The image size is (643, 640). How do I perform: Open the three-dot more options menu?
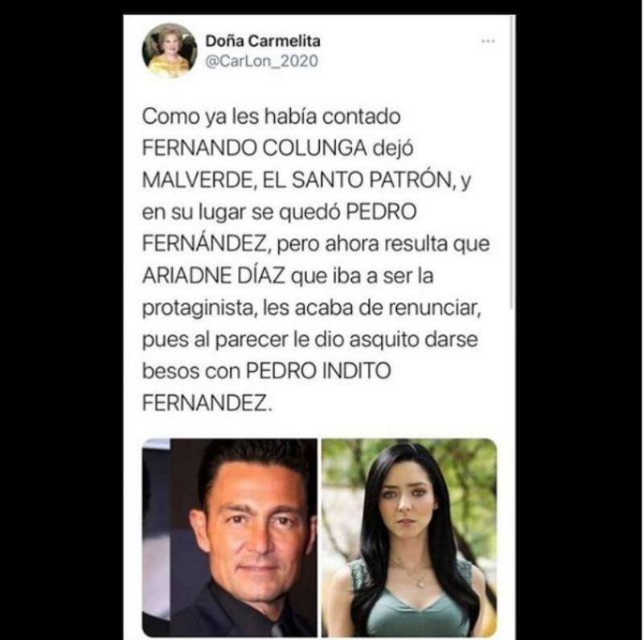[x=488, y=41]
